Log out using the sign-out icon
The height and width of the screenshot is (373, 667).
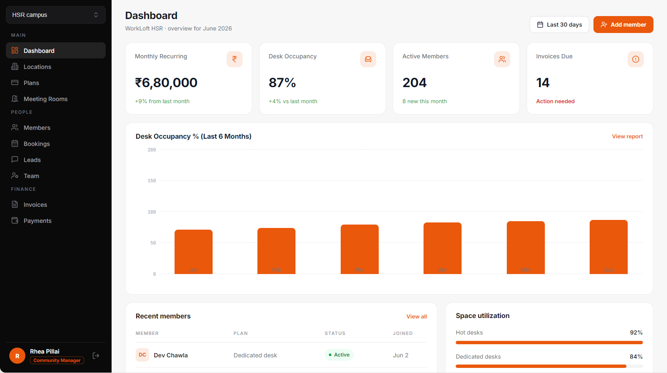click(96, 356)
